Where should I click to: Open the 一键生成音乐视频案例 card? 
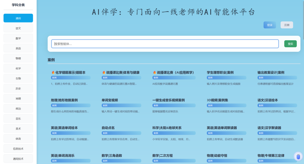click(x=169, y=100)
